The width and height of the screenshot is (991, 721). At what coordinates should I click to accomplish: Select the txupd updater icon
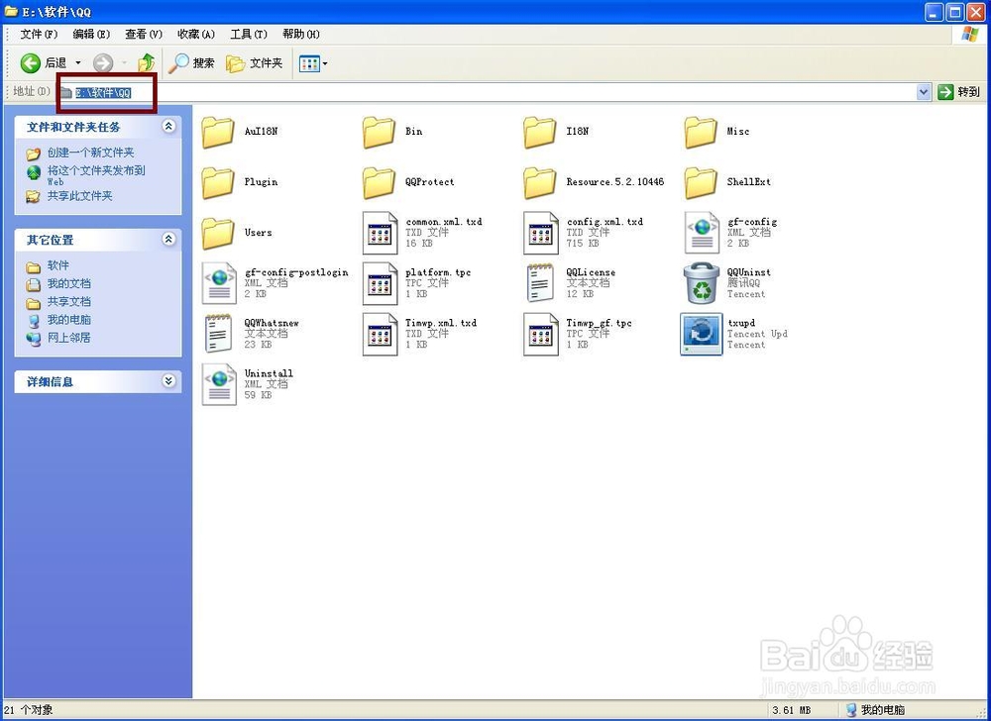(x=702, y=334)
